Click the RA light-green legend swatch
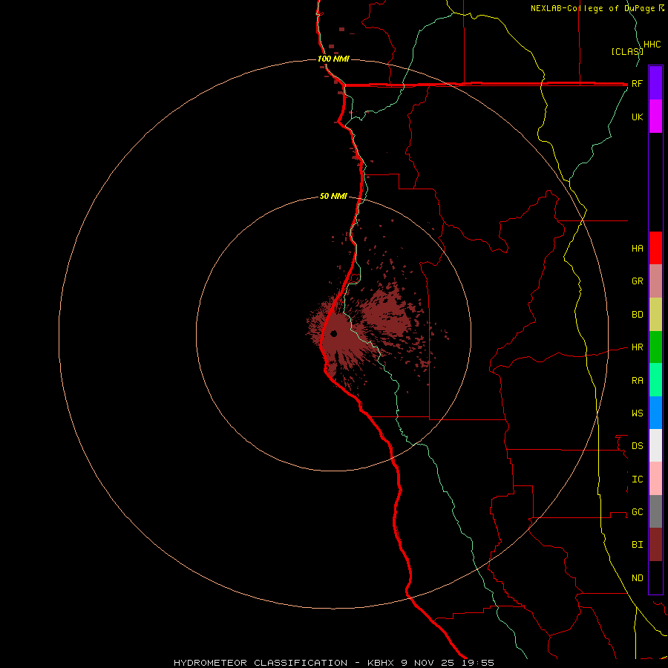Screen dimensions: 668x668 pyautogui.click(x=655, y=380)
